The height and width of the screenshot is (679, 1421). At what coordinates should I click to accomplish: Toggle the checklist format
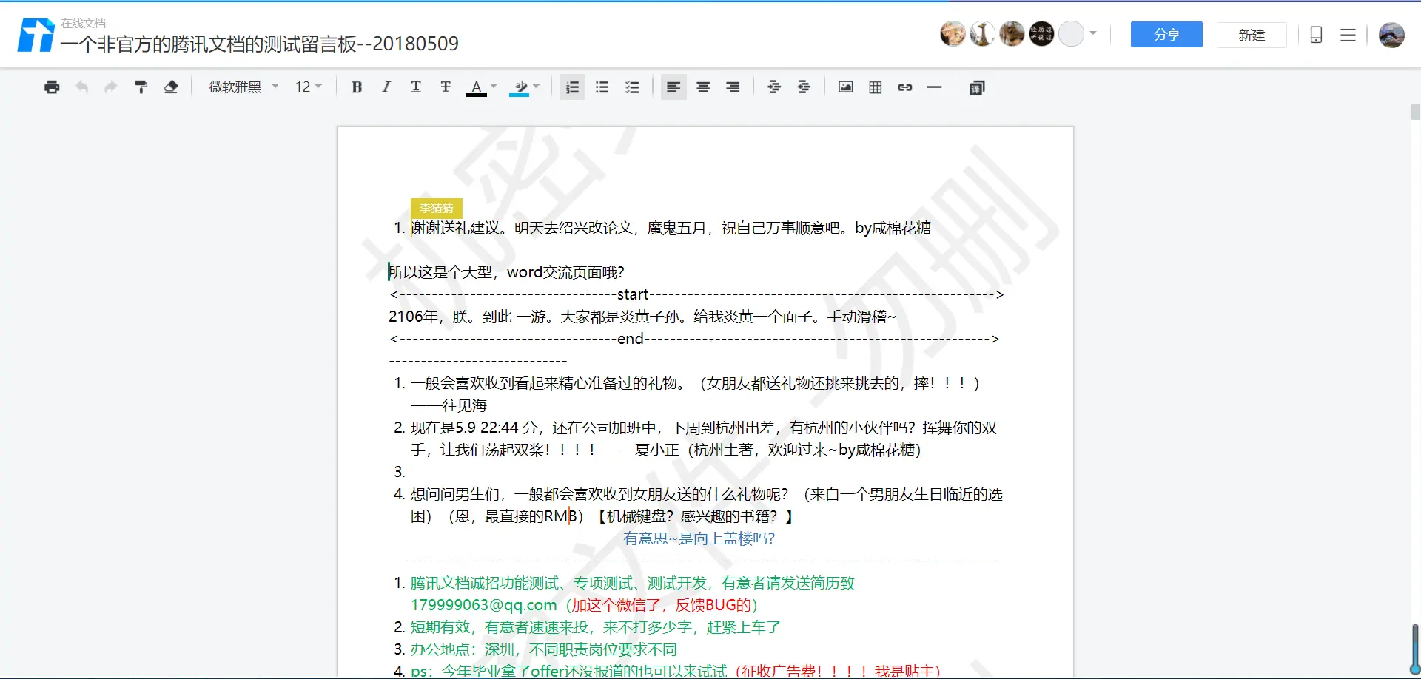(x=632, y=87)
